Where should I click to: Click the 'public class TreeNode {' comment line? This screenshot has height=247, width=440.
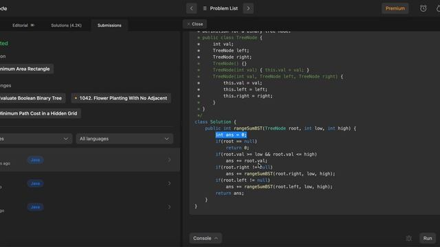point(232,38)
